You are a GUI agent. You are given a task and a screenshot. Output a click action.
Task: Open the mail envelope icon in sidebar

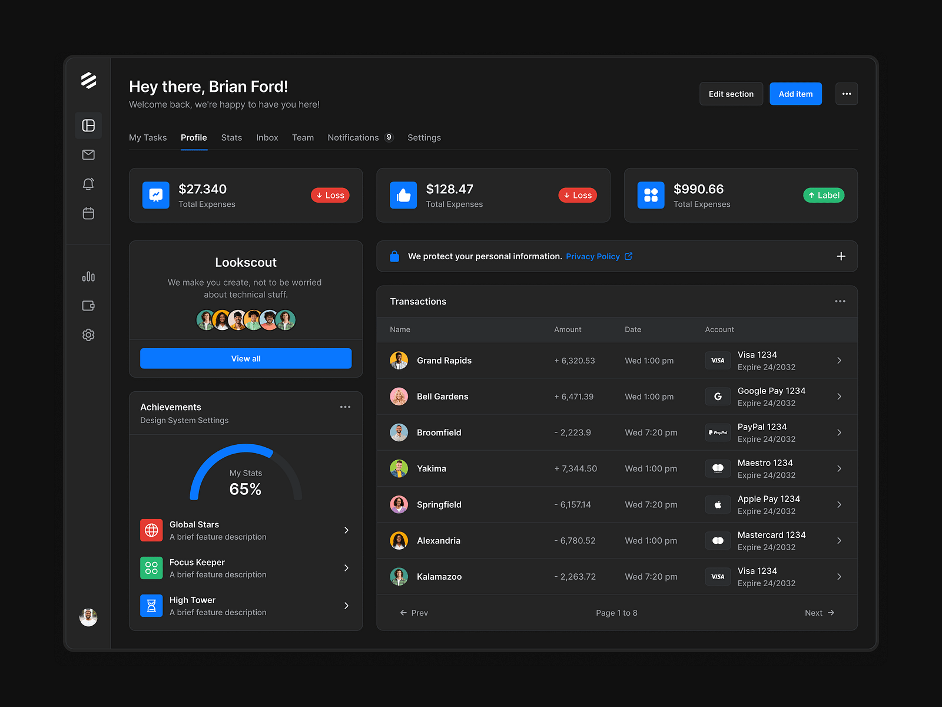point(88,155)
